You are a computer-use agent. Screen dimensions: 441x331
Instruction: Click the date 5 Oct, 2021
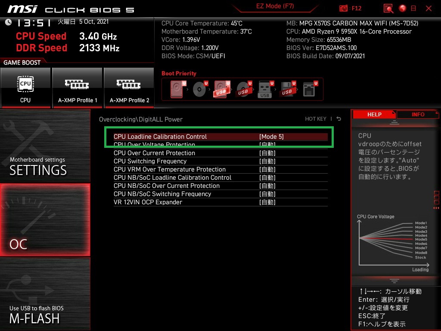pos(93,22)
